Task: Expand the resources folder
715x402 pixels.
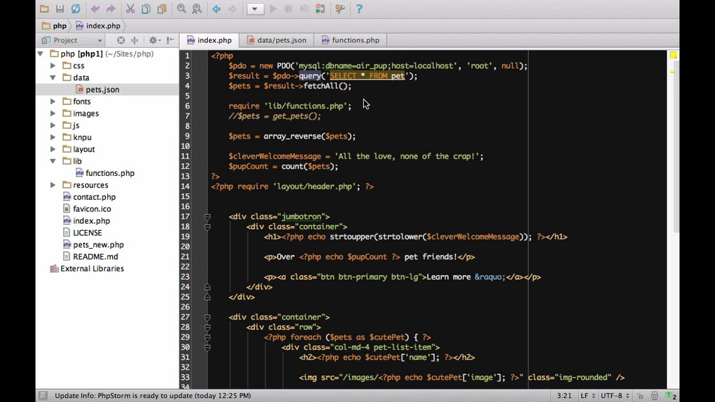Action: (53, 185)
